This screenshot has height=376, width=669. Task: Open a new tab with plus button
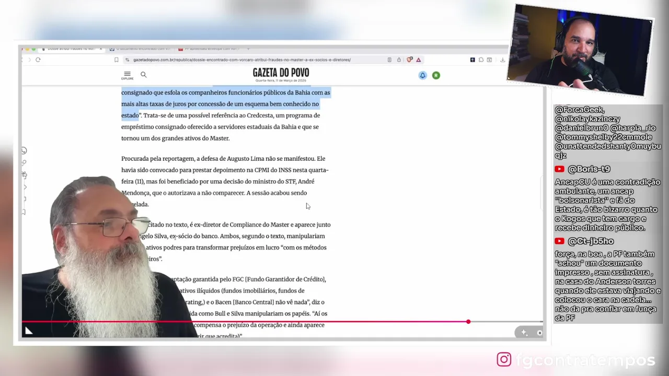click(x=248, y=49)
